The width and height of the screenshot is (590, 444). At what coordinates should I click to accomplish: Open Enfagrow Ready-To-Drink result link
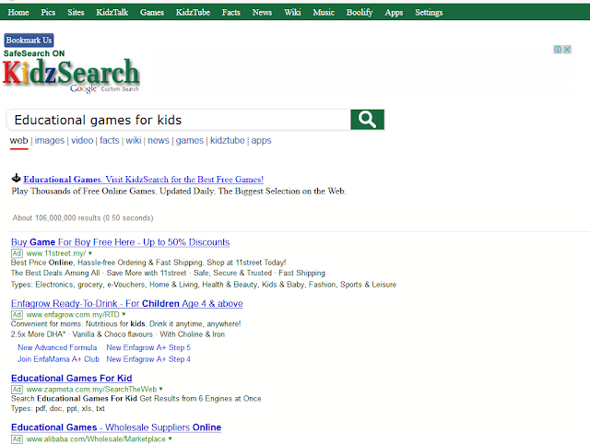[x=127, y=303]
